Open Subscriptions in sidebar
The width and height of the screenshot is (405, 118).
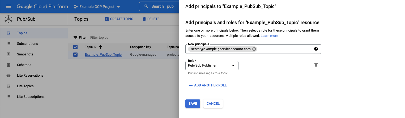pos(34,44)
